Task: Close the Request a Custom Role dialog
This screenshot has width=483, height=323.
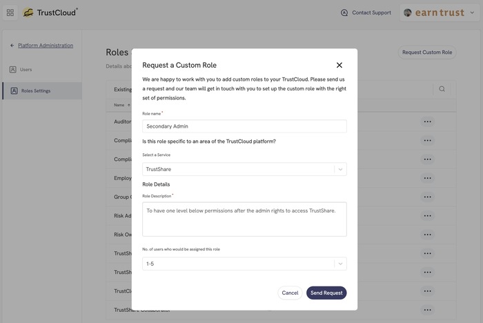Action: [339, 65]
